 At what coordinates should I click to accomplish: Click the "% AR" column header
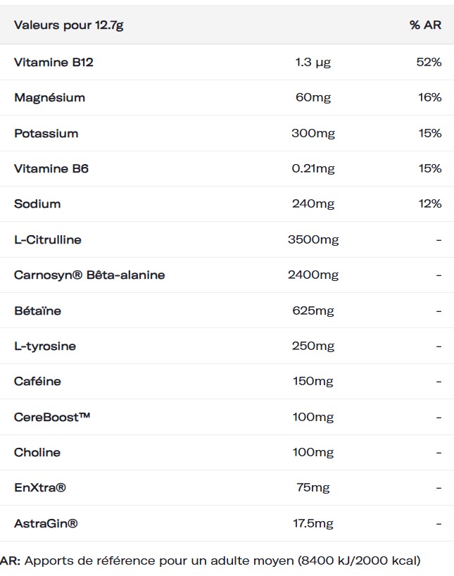pos(425,25)
